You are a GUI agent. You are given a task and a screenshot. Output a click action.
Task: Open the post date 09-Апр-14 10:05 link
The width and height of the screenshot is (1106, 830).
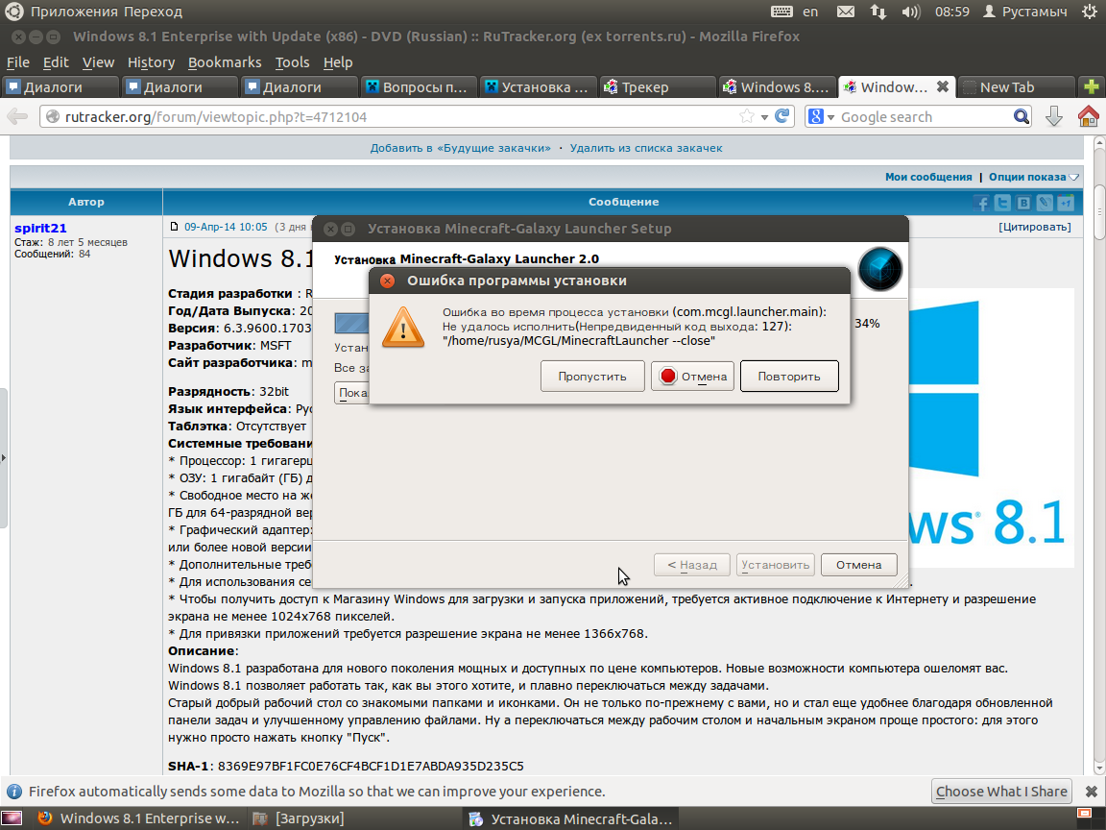coord(226,227)
